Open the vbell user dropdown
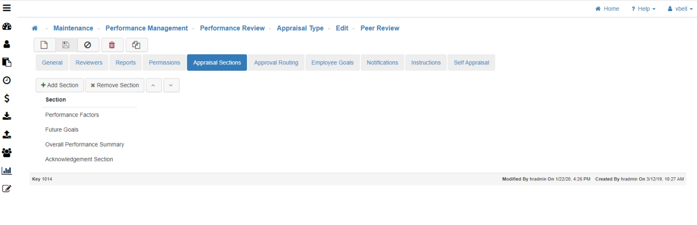 point(680,9)
